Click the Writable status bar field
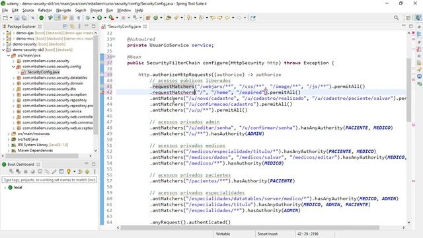The width and height of the screenshot is (423, 238). click(223, 234)
